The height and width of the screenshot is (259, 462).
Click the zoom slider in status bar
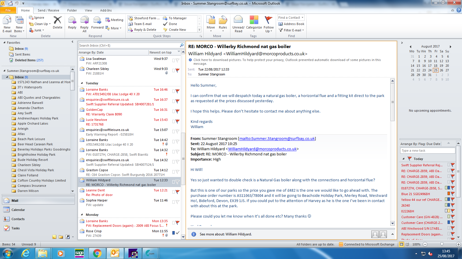(441, 244)
